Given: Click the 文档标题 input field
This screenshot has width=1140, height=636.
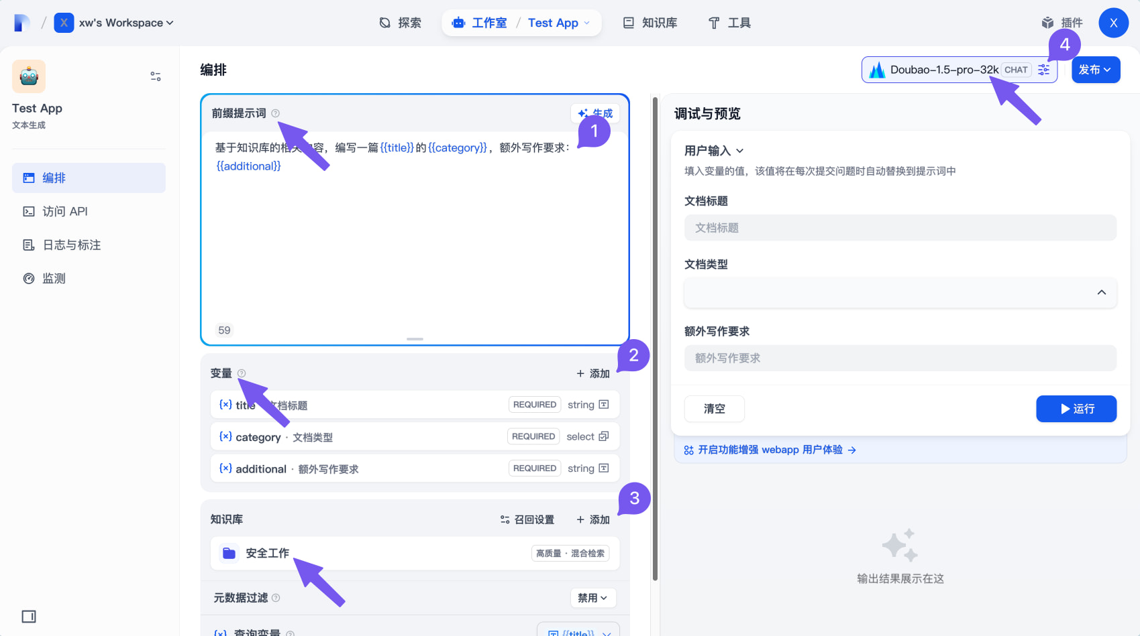Looking at the screenshot, I should click(900, 228).
